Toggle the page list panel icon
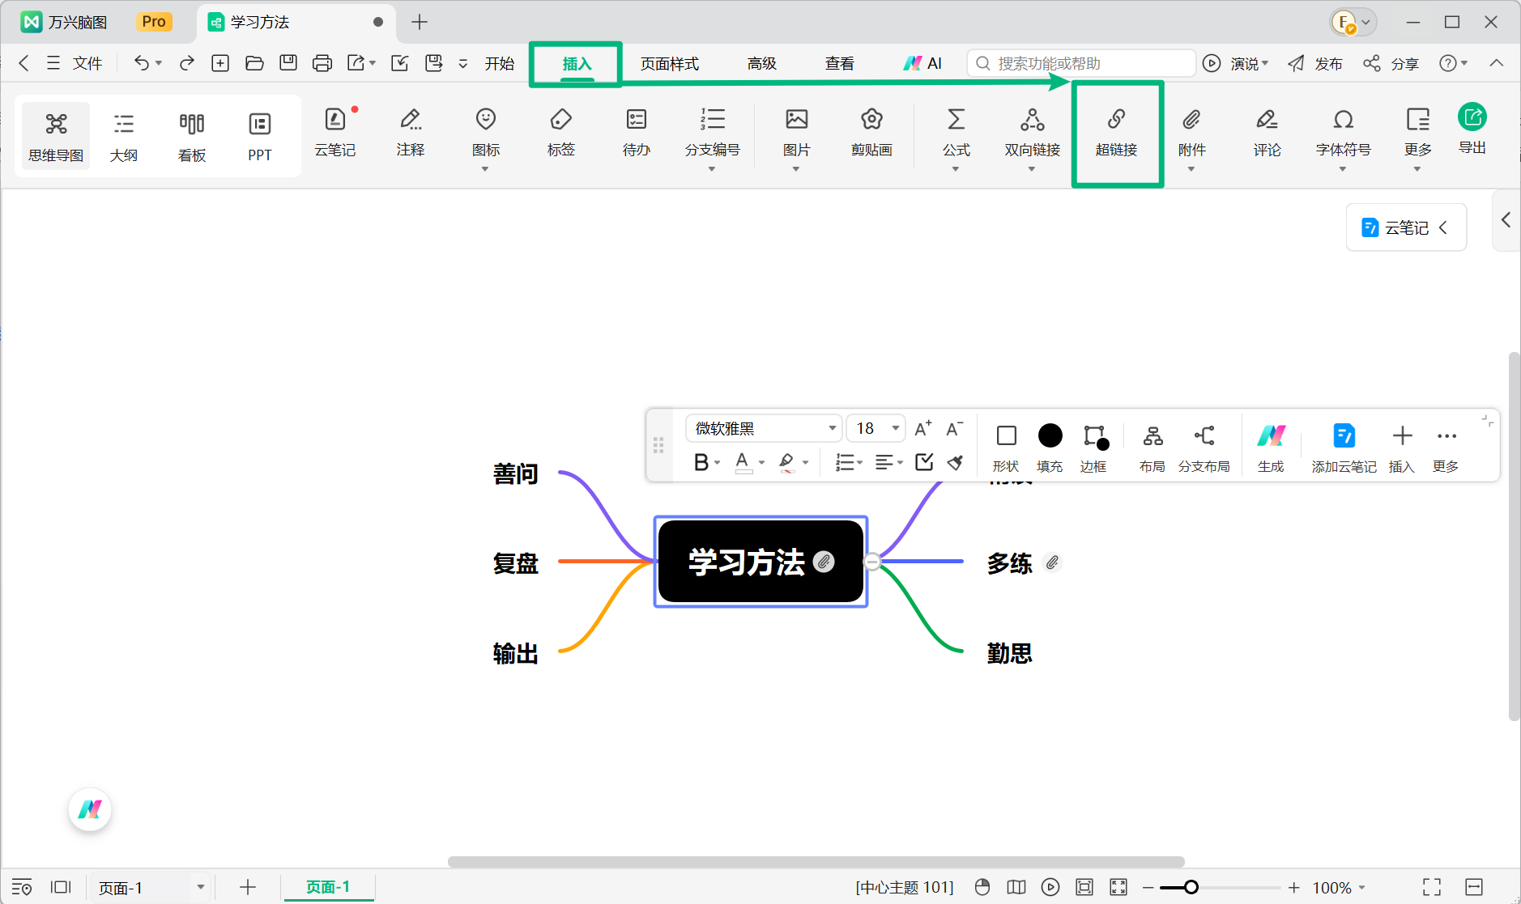Viewport: 1521px width, 904px height. [x=22, y=887]
